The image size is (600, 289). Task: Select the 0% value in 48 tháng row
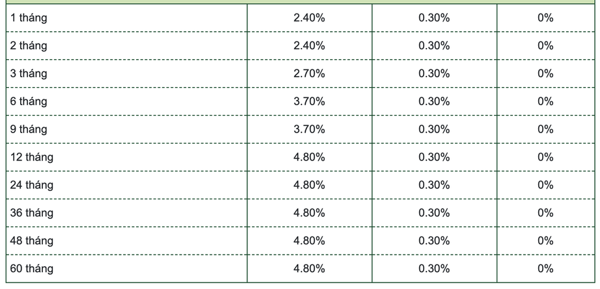[x=545, y=242]
